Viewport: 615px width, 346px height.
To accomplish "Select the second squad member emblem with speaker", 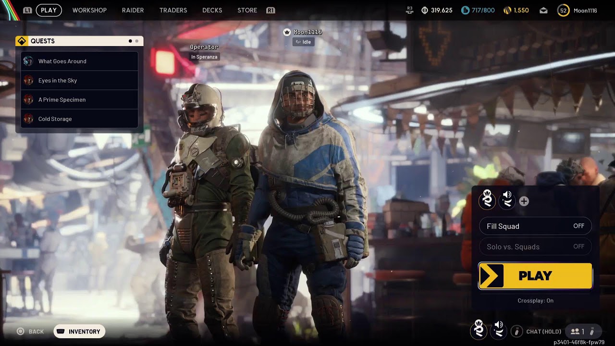I will pos(507,199).
